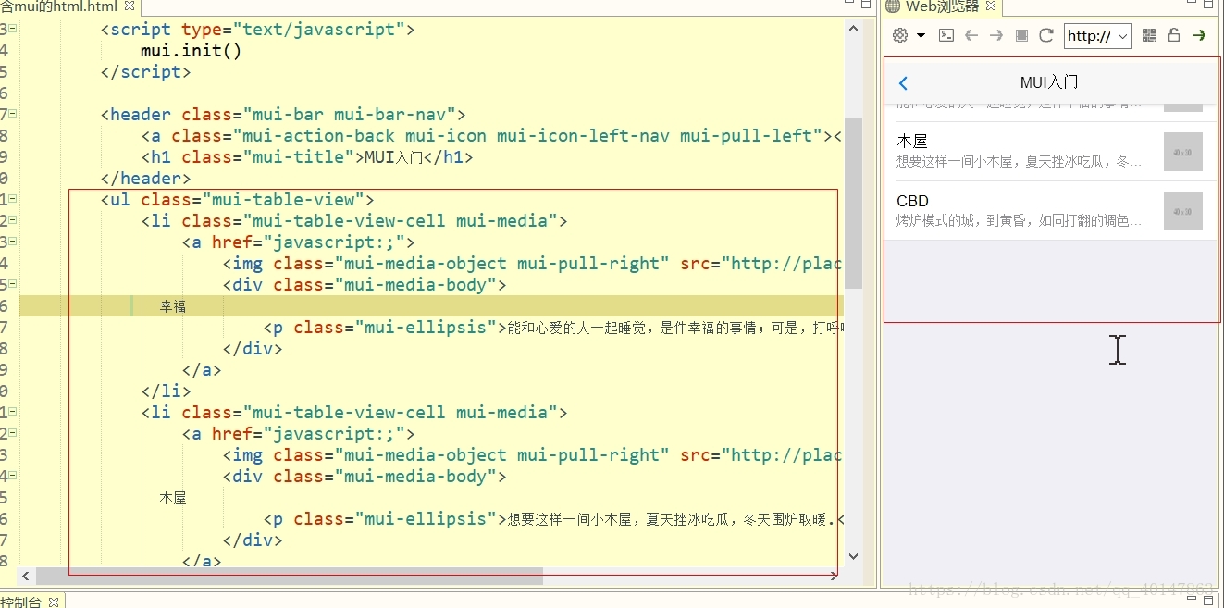The height and width of the screenshot is (608, 1224).
Task: Click the h1 mui-title line in editor
Action: 306,157
